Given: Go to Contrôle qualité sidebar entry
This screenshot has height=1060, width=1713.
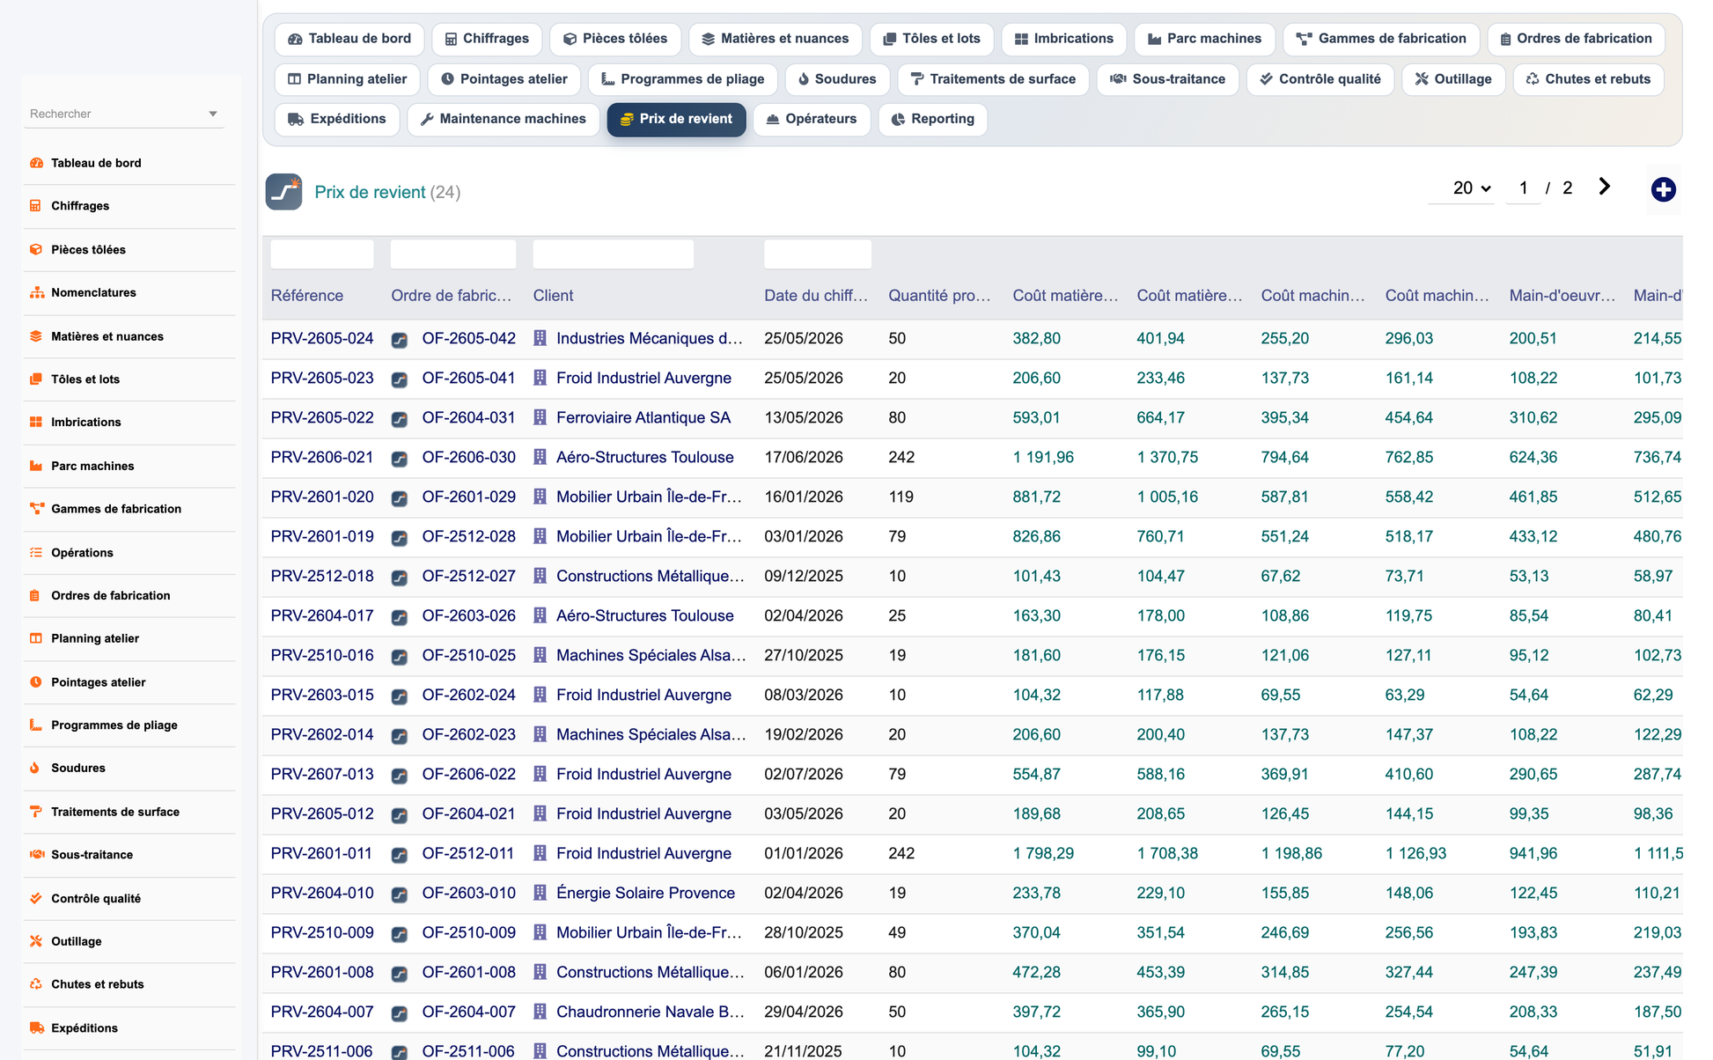Looking at the screenshot, I should 96,899.
